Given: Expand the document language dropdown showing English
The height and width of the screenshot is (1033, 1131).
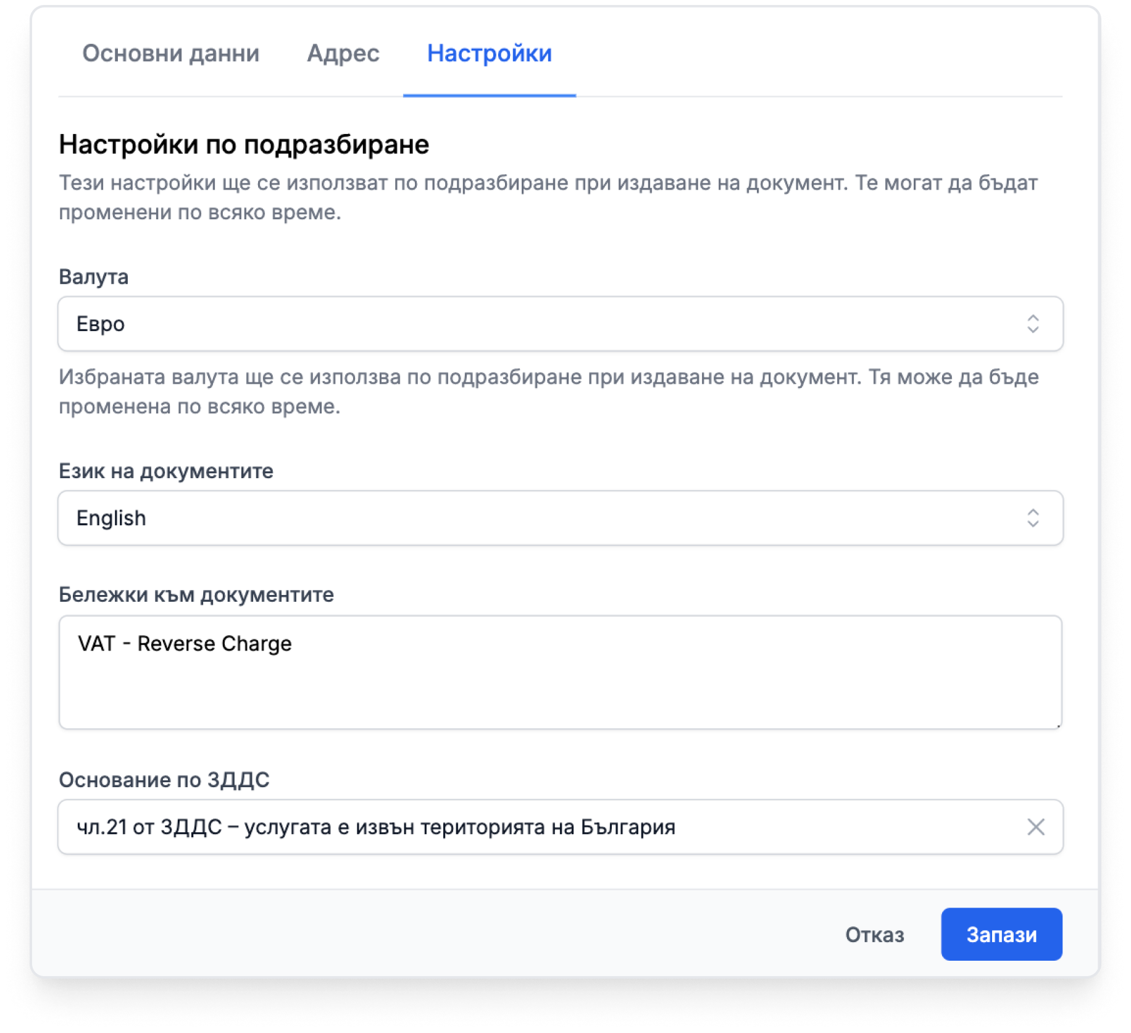Looking at the screenshot, I should 560,518.
